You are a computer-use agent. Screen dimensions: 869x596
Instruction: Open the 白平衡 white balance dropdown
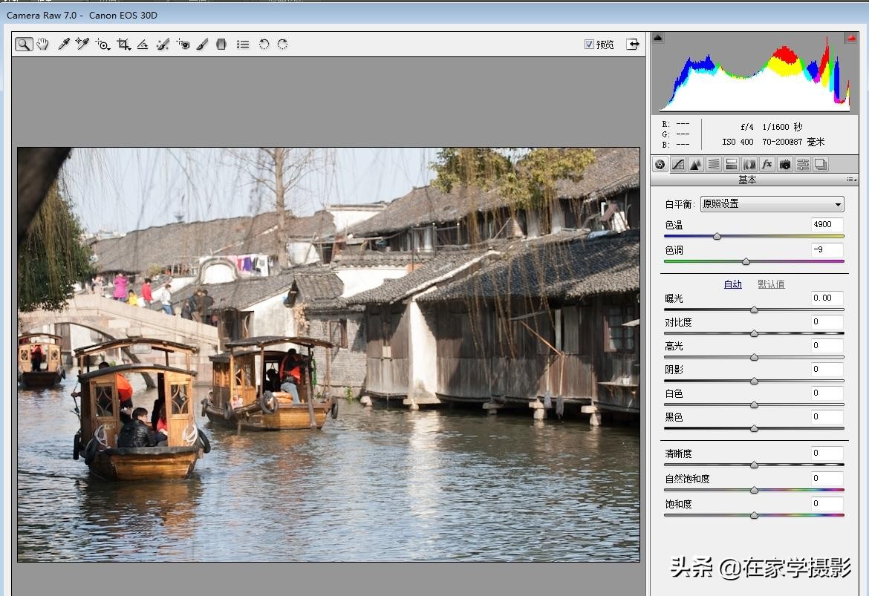coord(772,204)
